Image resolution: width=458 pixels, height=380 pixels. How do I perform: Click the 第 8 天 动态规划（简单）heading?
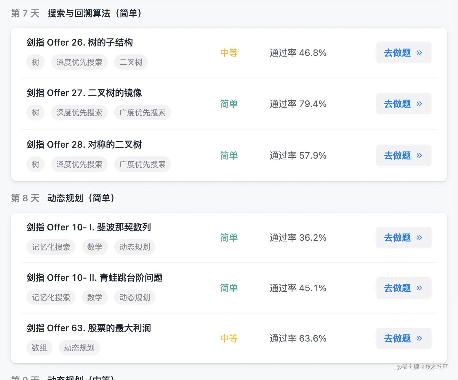coord(63,198)
